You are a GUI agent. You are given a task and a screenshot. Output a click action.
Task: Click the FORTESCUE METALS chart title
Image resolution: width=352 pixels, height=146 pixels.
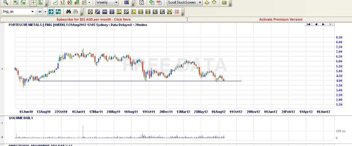tap(78, 25)
